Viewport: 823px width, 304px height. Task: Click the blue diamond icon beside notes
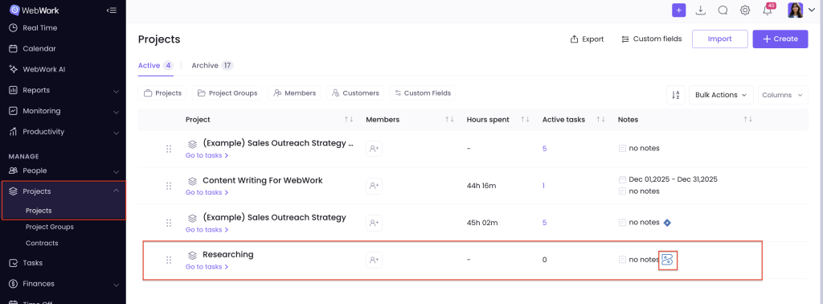(x=667, y=223)
